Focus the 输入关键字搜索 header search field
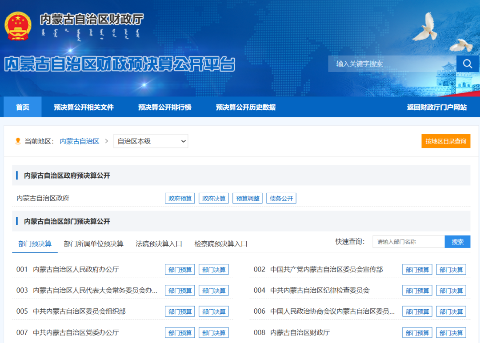Image resolution: width=480 pixels, height=343 pixels. click(392, 64)
